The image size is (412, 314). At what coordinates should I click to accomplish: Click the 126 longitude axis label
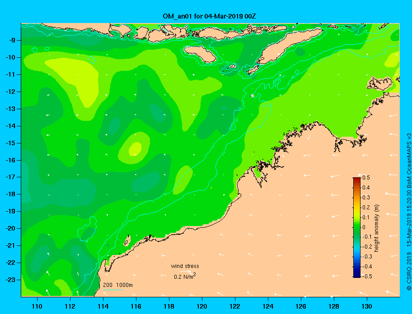pyautogui.click(x=301, y=306)
